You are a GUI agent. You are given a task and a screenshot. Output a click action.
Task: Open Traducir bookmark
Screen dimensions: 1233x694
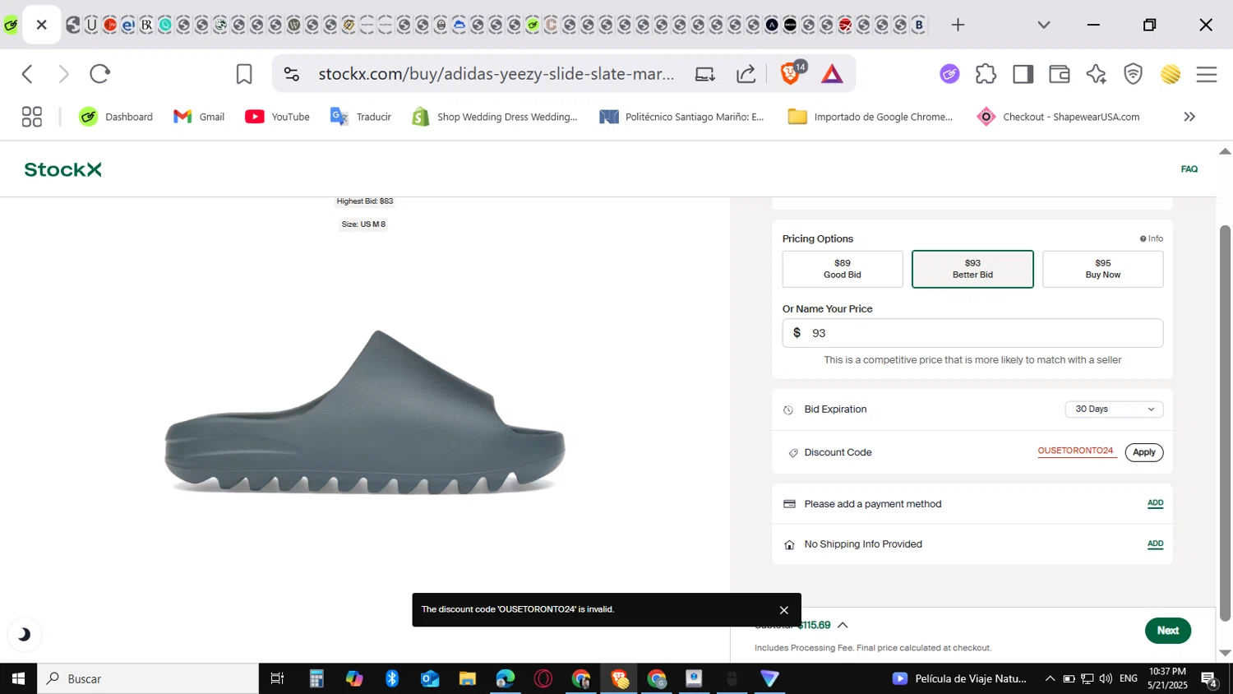(x=360, y=117)
